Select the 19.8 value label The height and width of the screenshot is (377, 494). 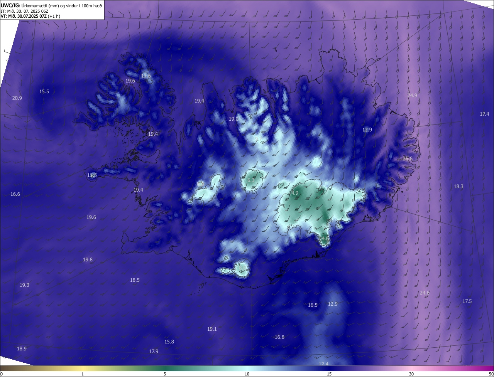point(88,260)
